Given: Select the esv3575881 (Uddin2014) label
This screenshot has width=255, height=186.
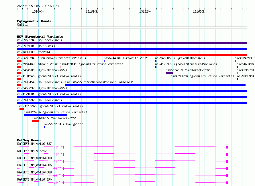Looking at the screenshot, I should pos(36,46).
